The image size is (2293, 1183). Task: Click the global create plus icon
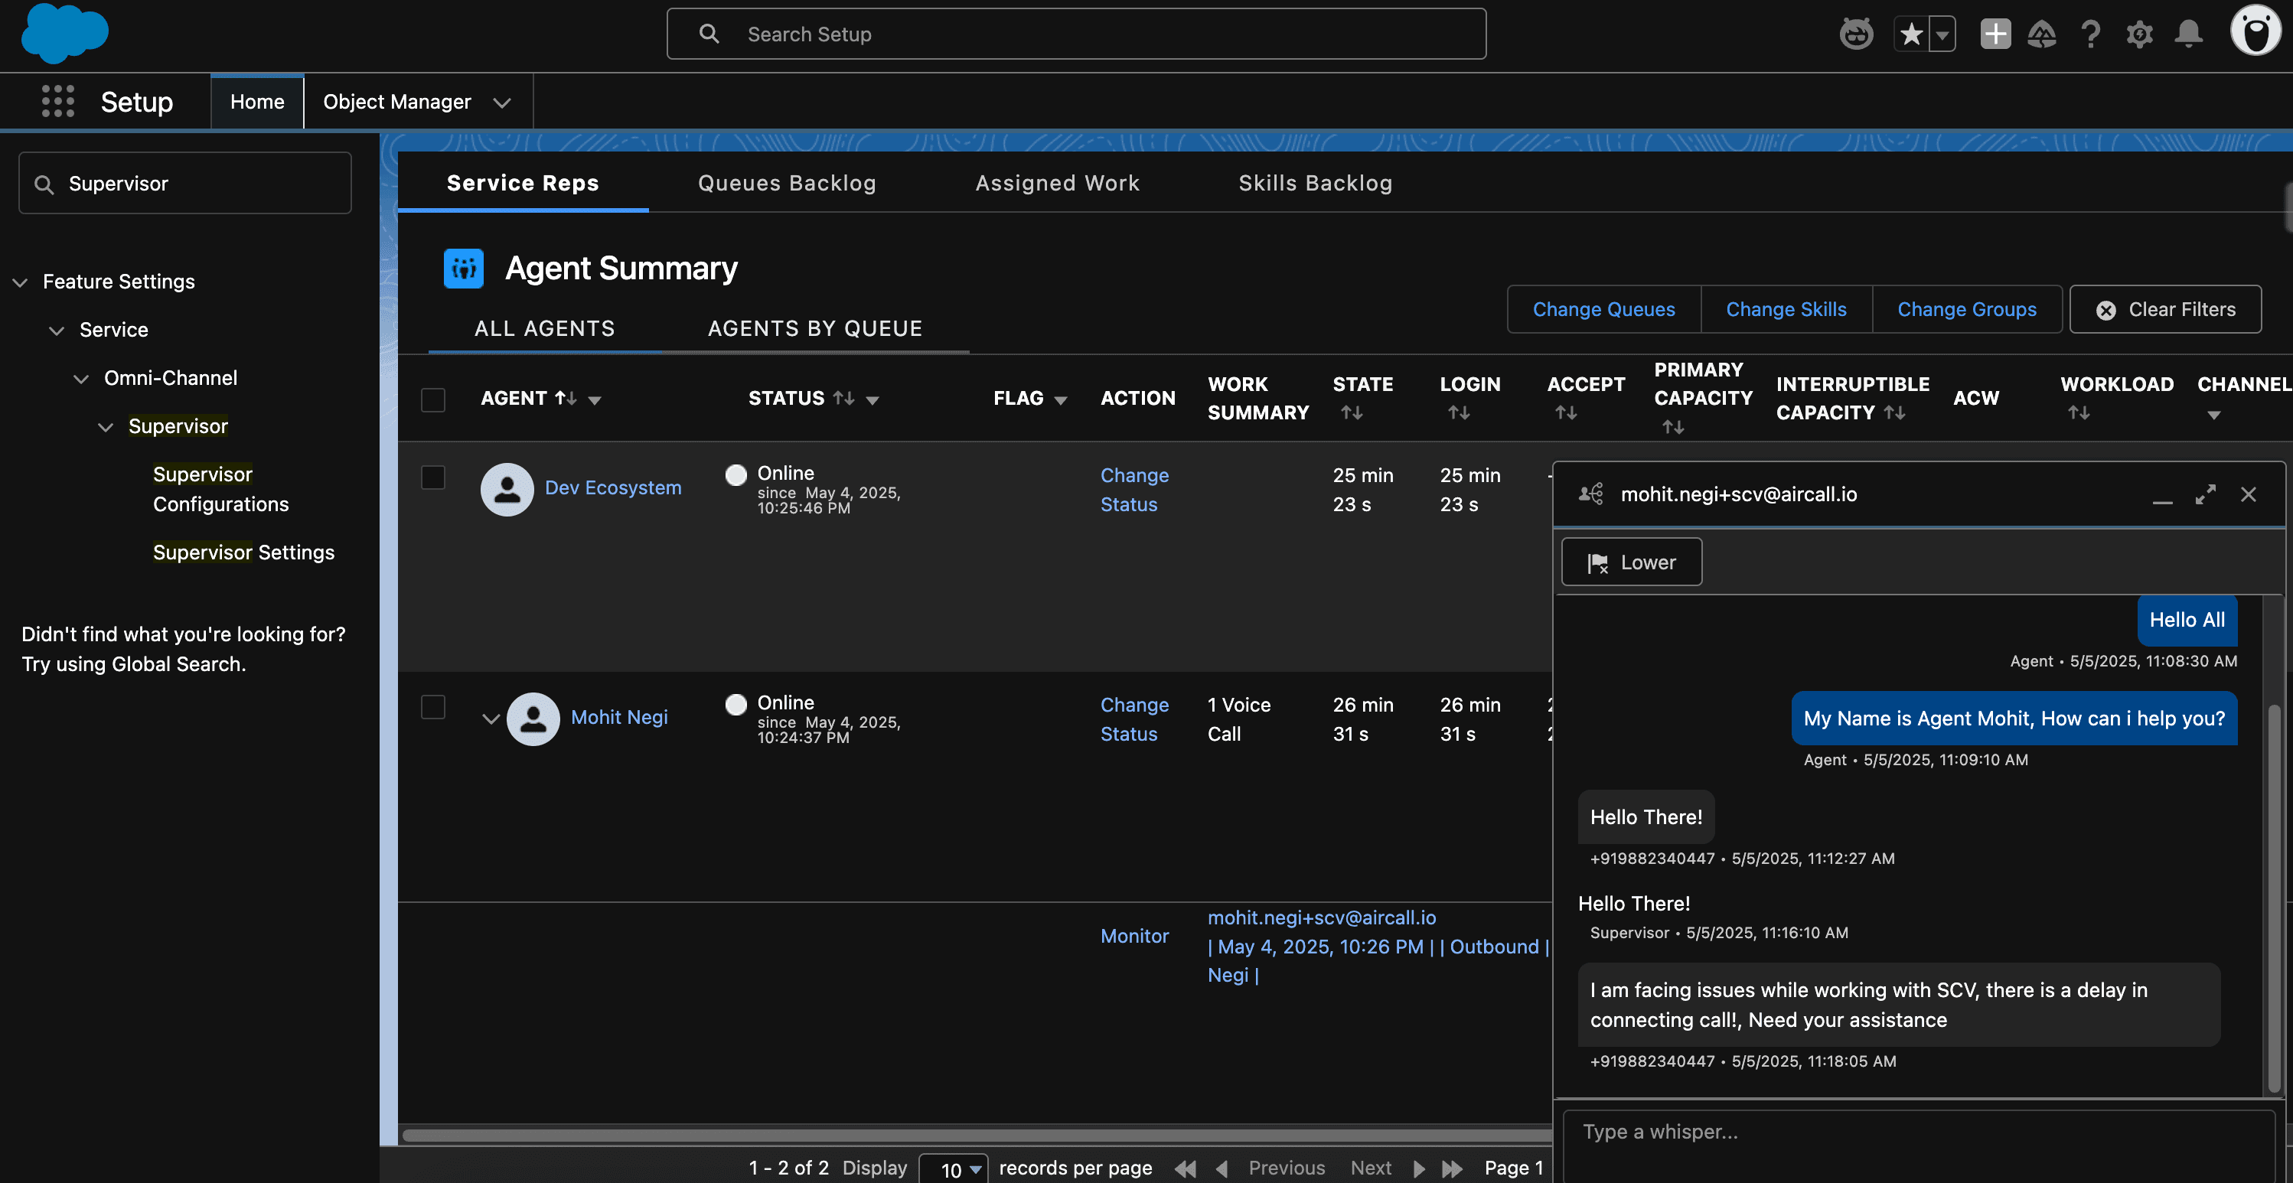pos(1995,34)
